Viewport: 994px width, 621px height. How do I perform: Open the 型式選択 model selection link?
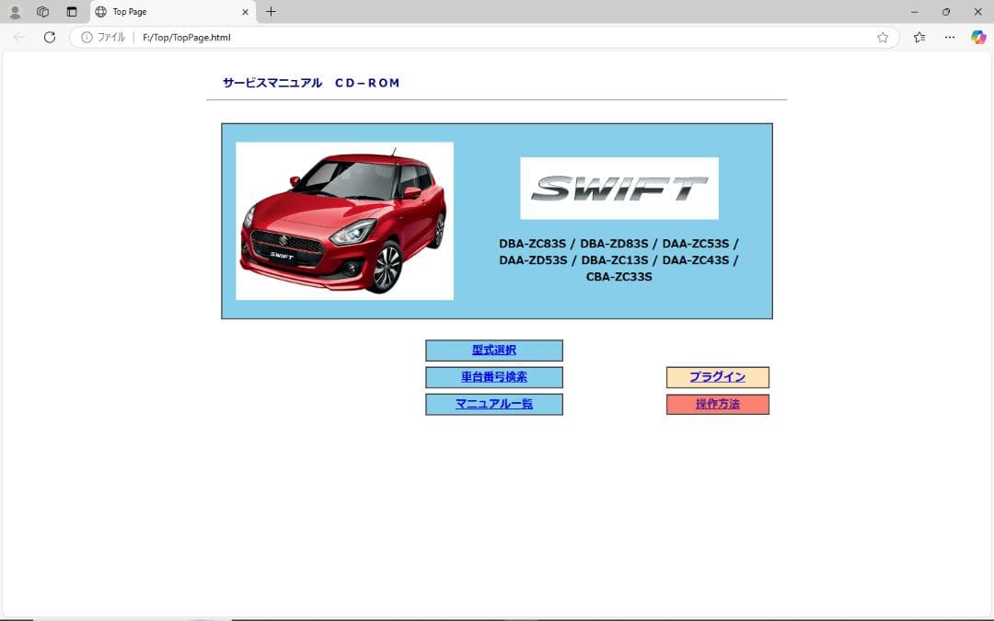(x=494, y=350)
